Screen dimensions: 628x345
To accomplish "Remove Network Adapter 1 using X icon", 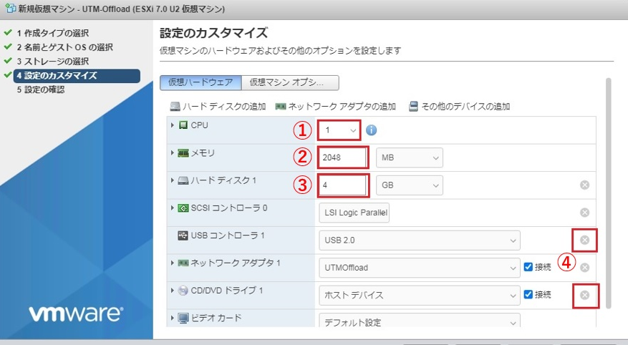I will pyautogui.click(x=584, y=268).
